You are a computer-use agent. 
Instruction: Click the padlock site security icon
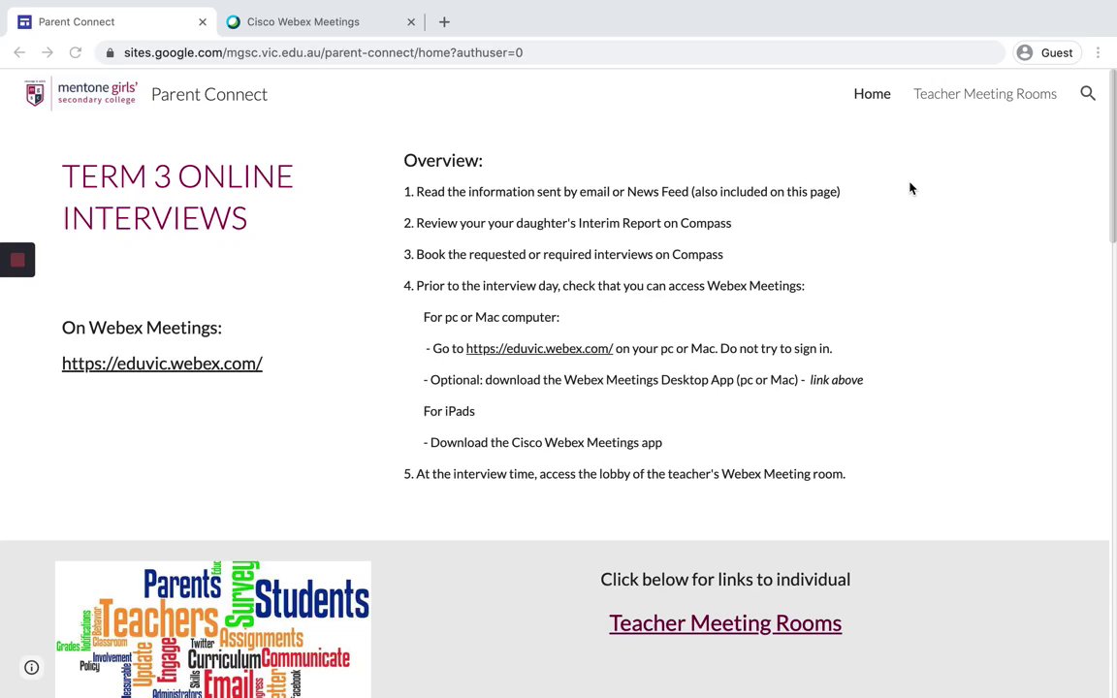[110, 52]
